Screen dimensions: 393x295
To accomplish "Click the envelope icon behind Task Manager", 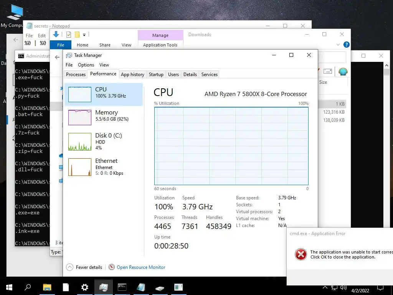I will 328,71.
